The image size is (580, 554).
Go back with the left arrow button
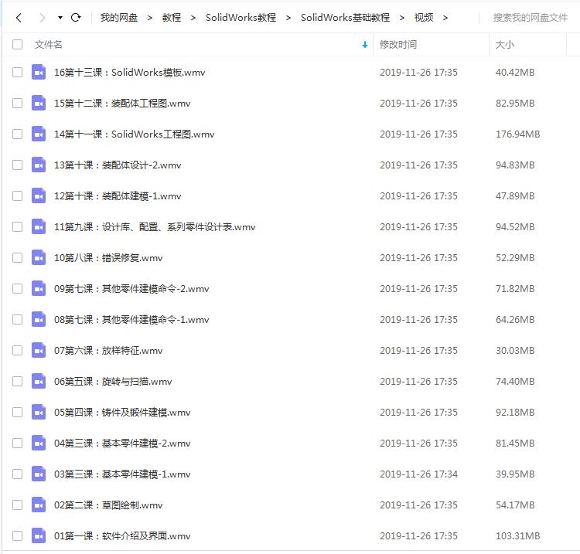[x=19, y=17]
